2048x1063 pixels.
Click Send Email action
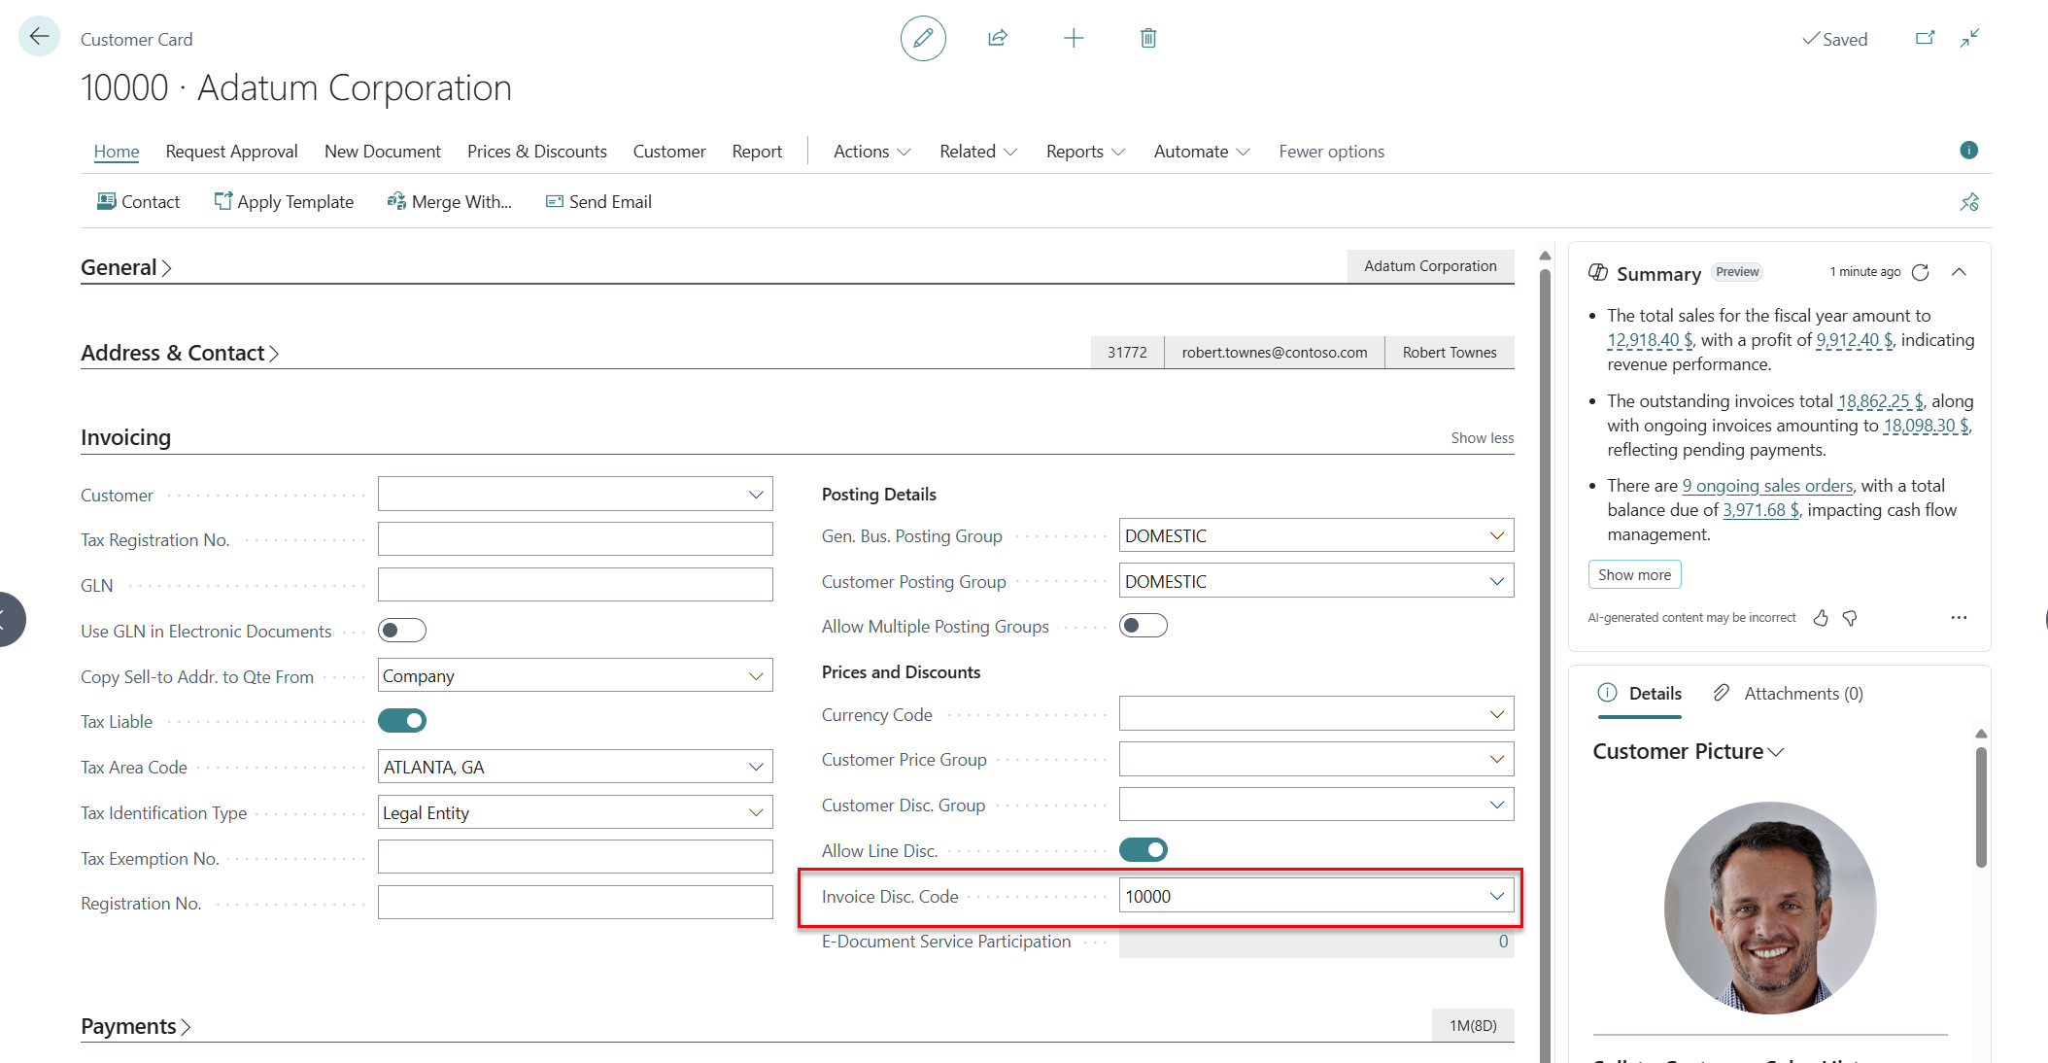(x=598, y=202)
